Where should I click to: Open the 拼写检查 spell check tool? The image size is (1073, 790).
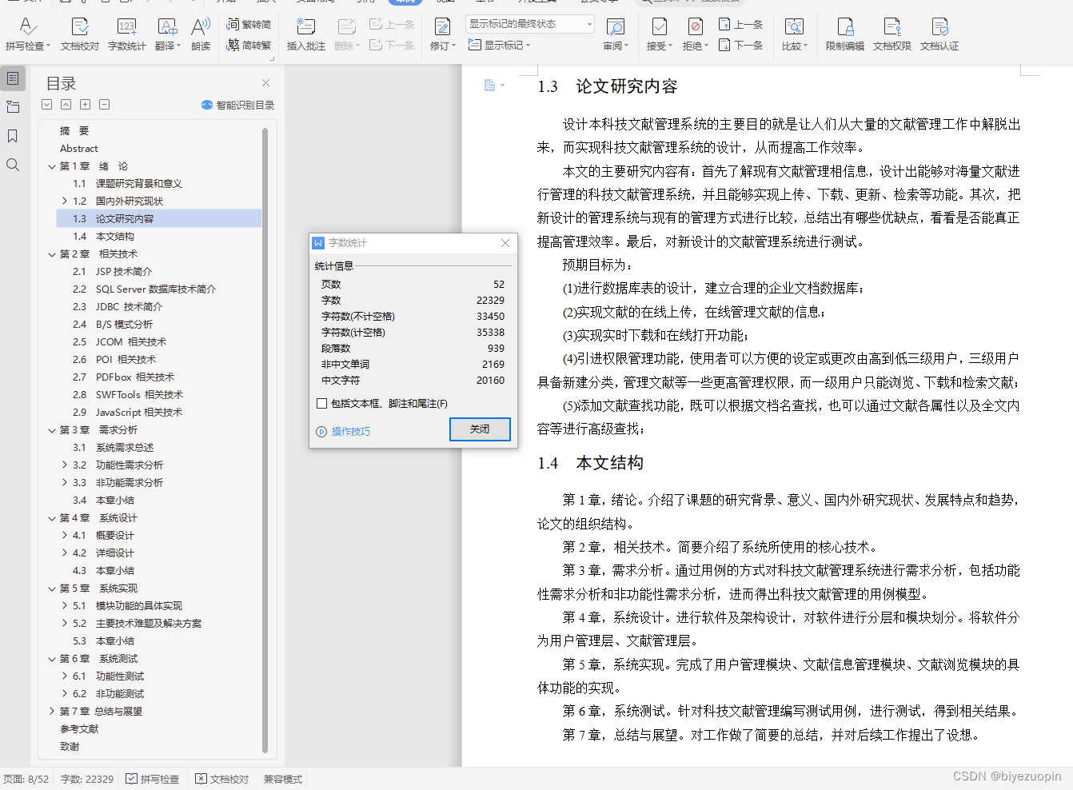27,34
